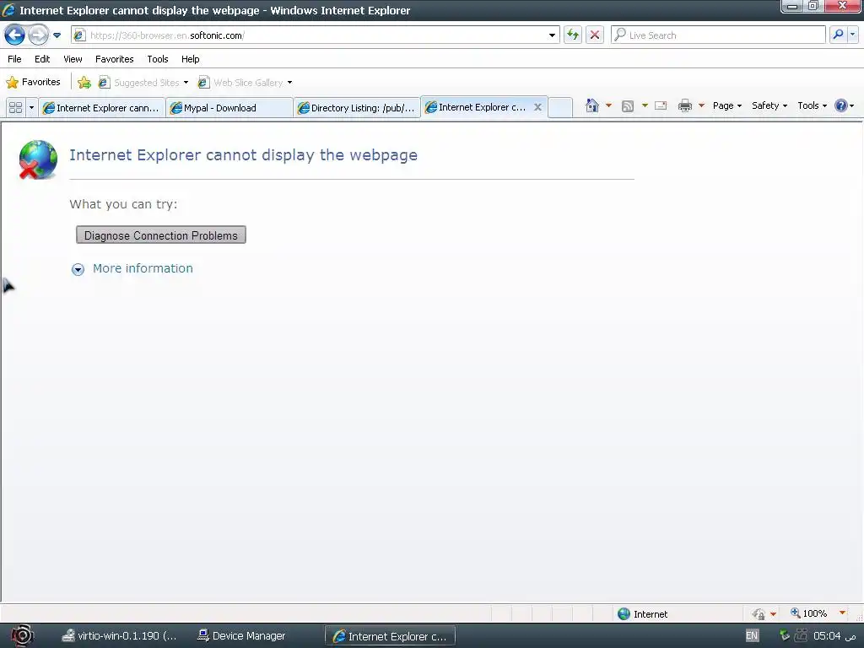Screen dimensions: 864x648
Task: Click the Back navigation arrow
Action: 15,35
